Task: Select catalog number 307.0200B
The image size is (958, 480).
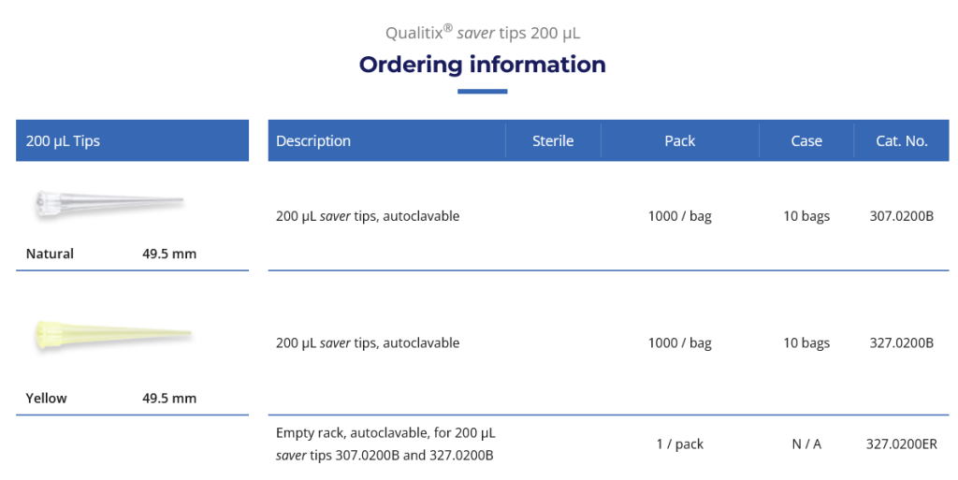Action: (x=901, y=216)
